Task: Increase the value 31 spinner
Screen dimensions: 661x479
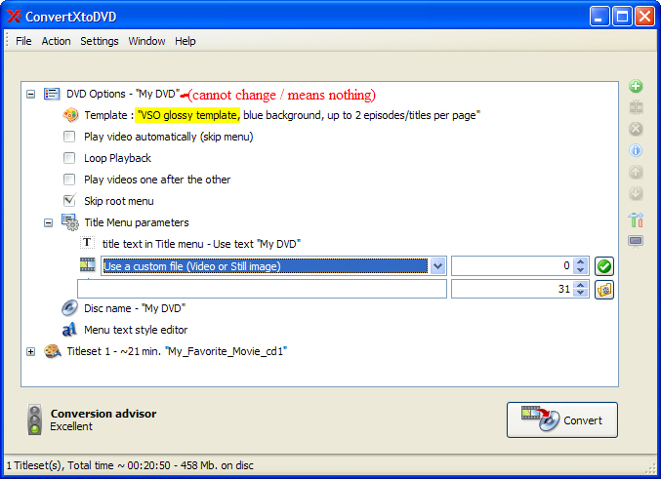Action: tap(581, 285)
